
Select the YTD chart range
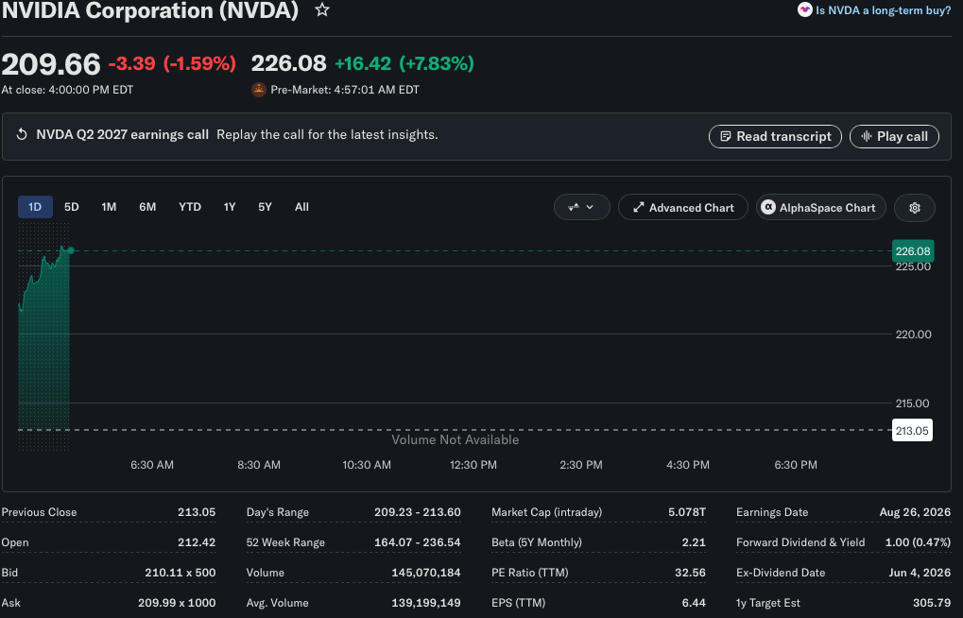(x=190, y=207)
